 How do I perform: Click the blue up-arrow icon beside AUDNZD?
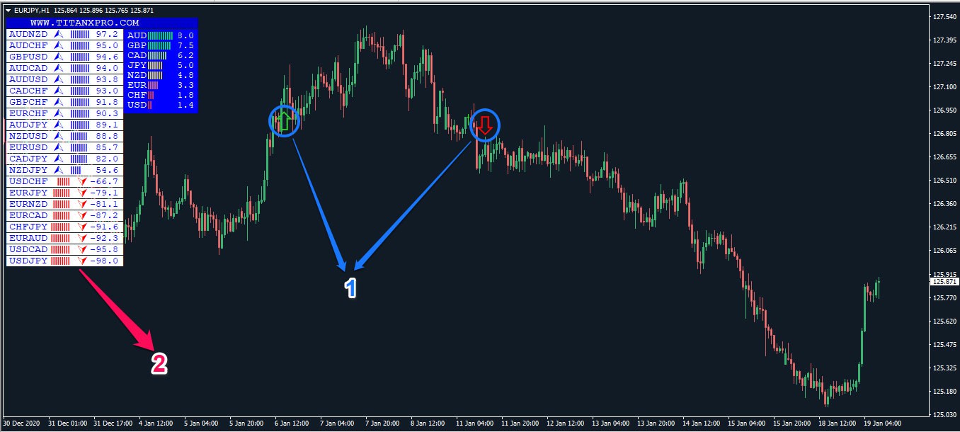point(59,34)
